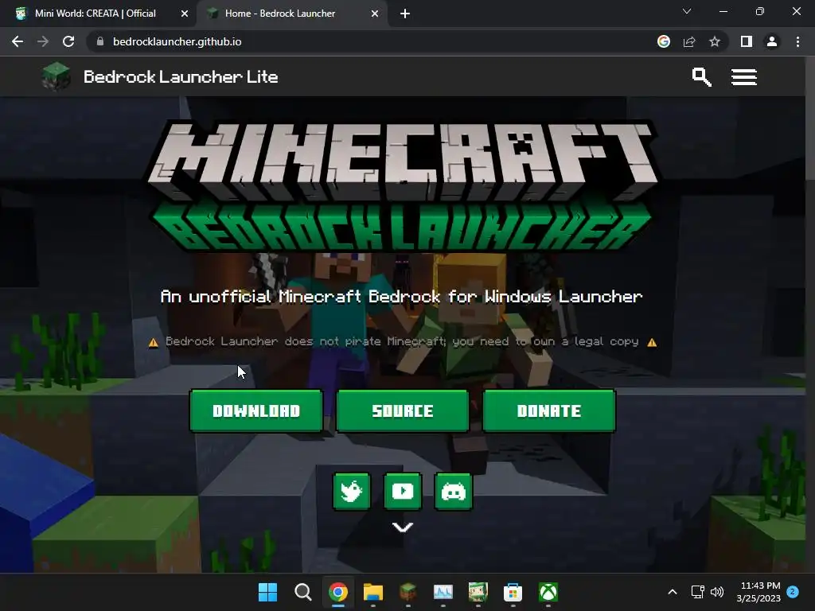Click the share page icon

pos(689,41)
